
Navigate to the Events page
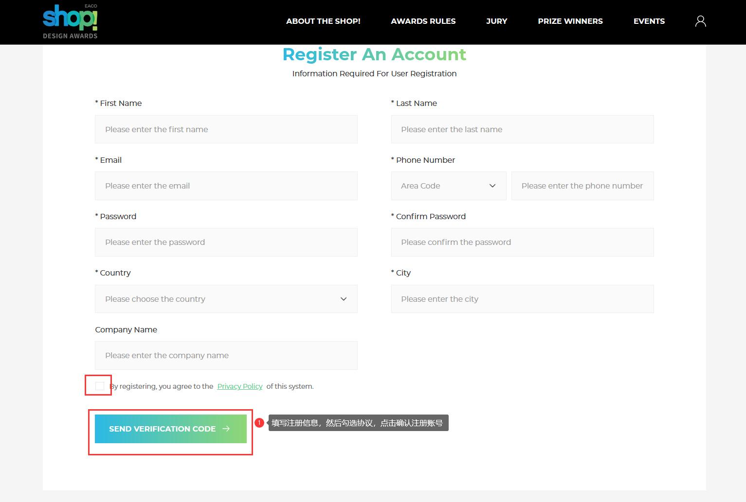pyautogui.click(x=649, y=21)
